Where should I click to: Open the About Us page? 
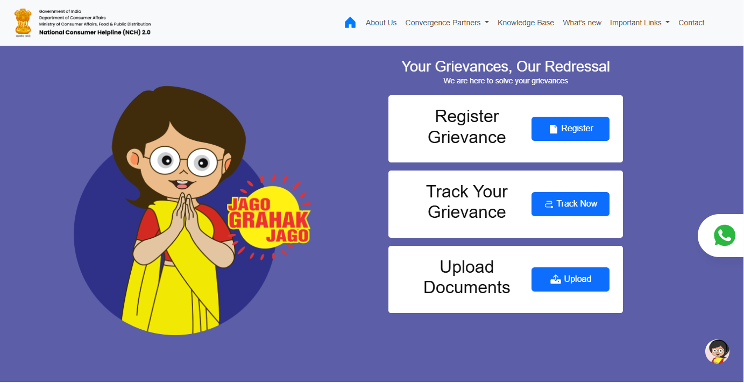point(381,23)
